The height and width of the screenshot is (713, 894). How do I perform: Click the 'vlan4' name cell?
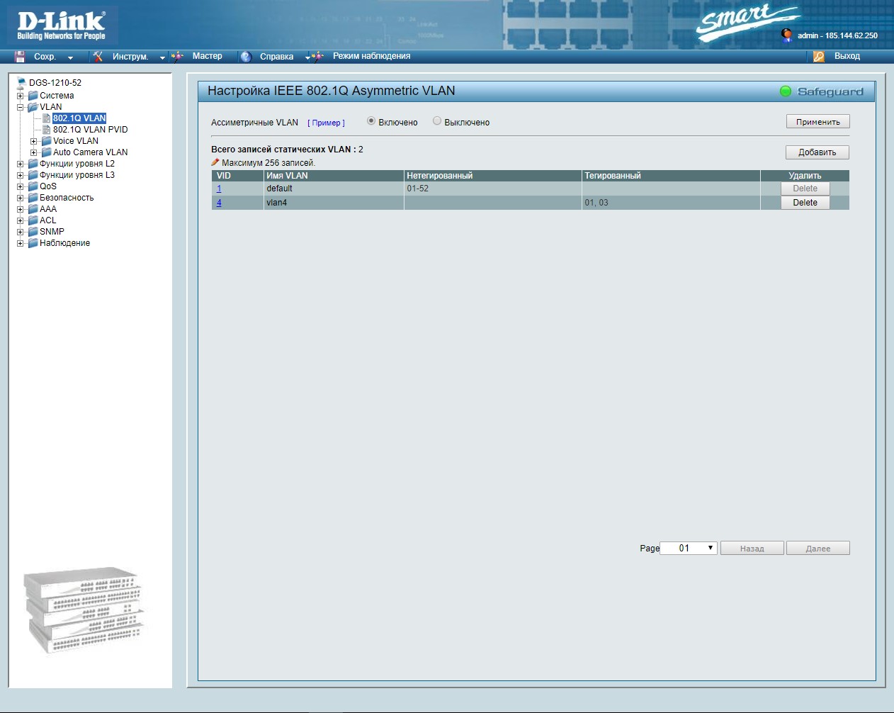tap(334, 203)
